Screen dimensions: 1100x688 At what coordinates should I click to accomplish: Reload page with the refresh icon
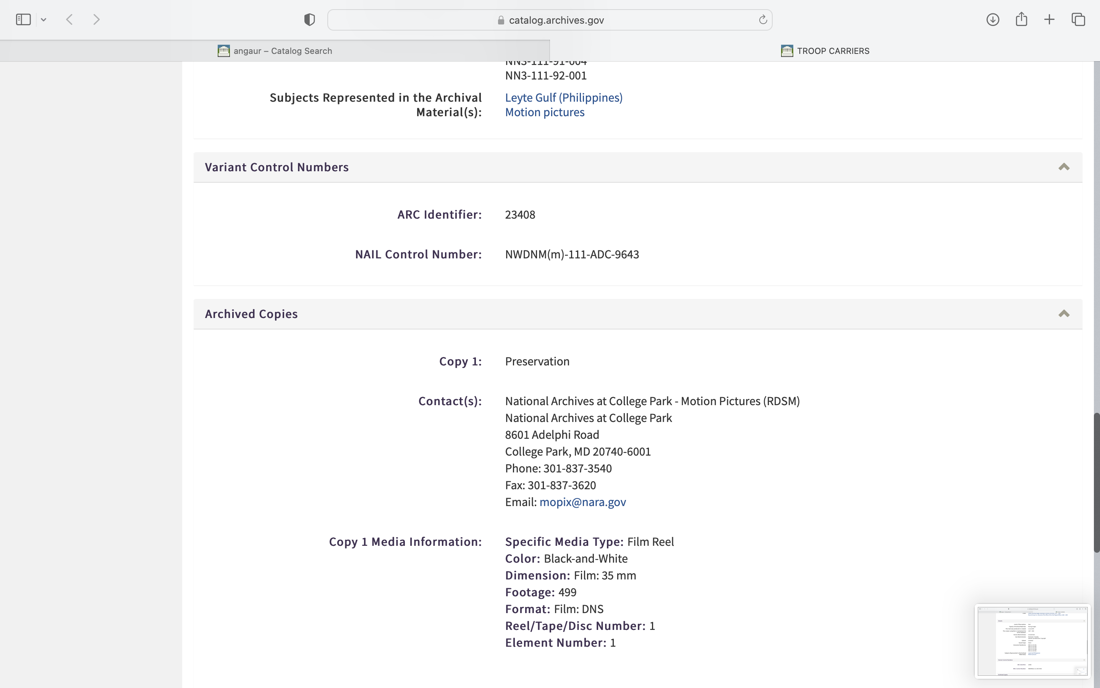763,19
